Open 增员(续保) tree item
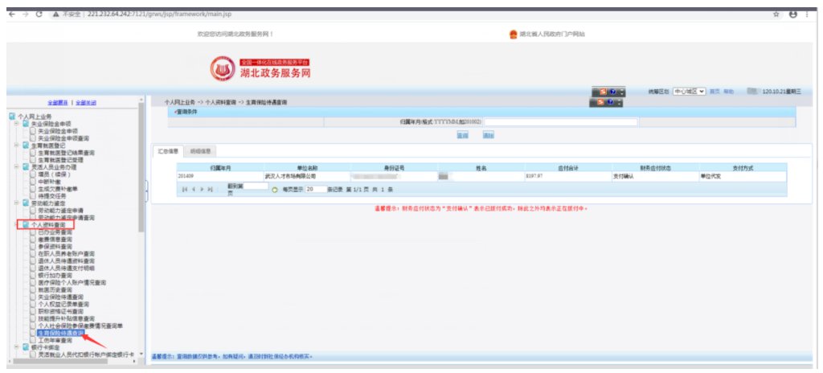 pyautogui.click(x=55, y=174)
